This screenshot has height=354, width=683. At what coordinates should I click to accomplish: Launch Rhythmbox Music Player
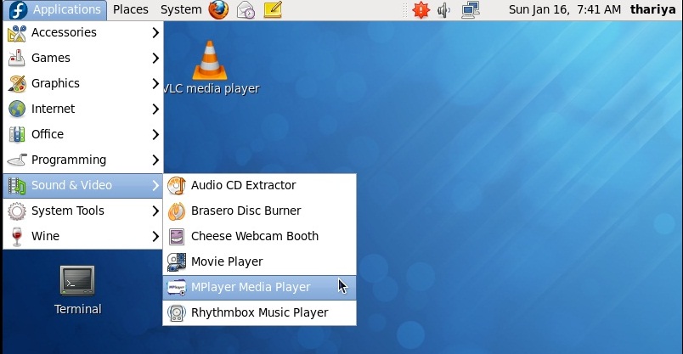pyautogui.click(x=259, y=312)
